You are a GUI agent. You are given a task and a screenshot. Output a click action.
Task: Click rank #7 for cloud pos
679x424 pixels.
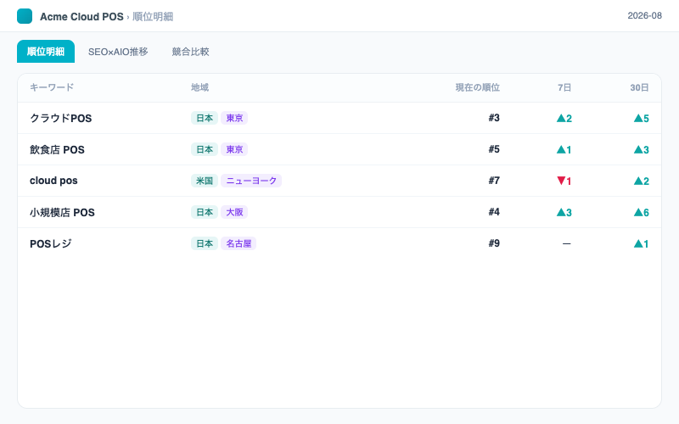click(494, 181)
